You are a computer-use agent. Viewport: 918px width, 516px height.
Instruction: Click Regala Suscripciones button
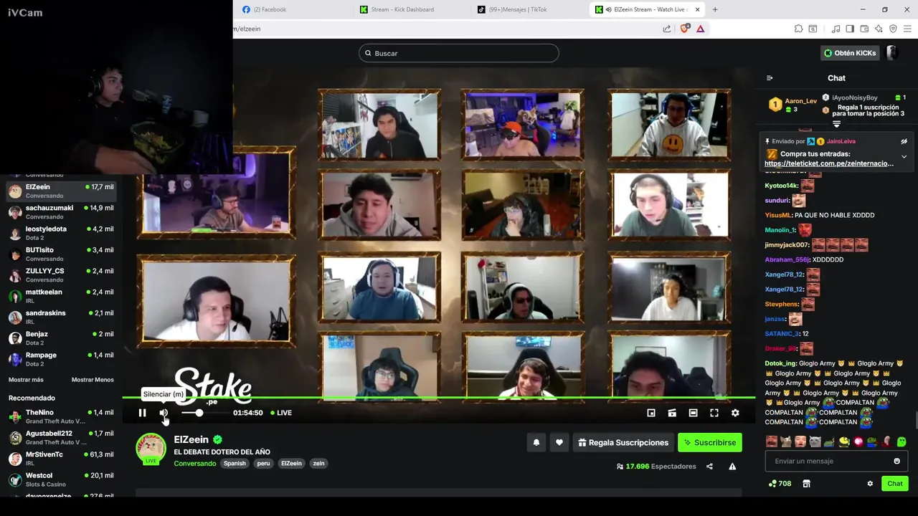[623, 443]
